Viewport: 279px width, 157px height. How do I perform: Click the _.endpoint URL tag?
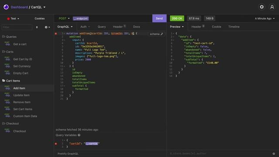pos(81,18)
